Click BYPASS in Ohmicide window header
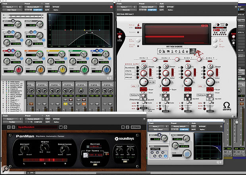The width and height of the screenshot is (246, 175). 170,7
